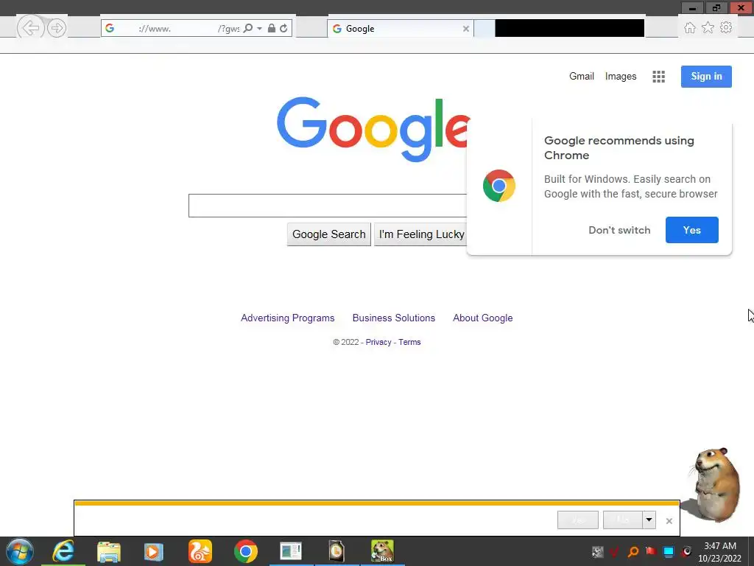Click the Google logo
Screen dimensions: 754x566
373,129
